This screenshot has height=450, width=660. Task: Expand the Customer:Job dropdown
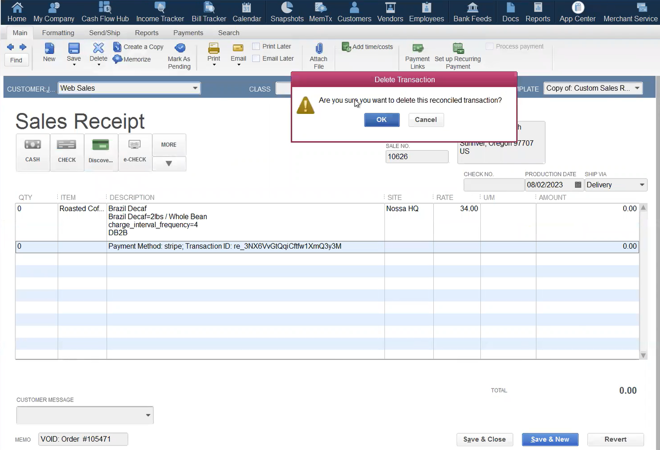pyautogui.click(x=195, y=88)
